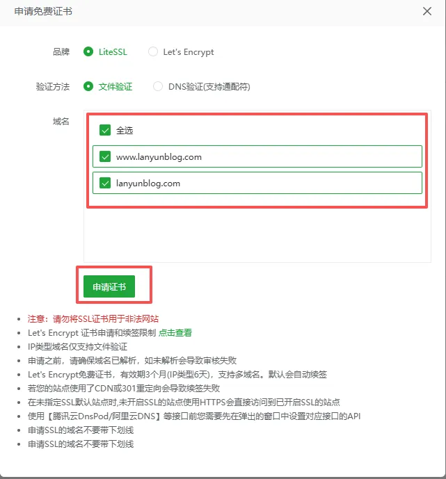Select the LiteSSL brand radio button
This screenshot has width=446, height=479.
(x=88, y=51)
